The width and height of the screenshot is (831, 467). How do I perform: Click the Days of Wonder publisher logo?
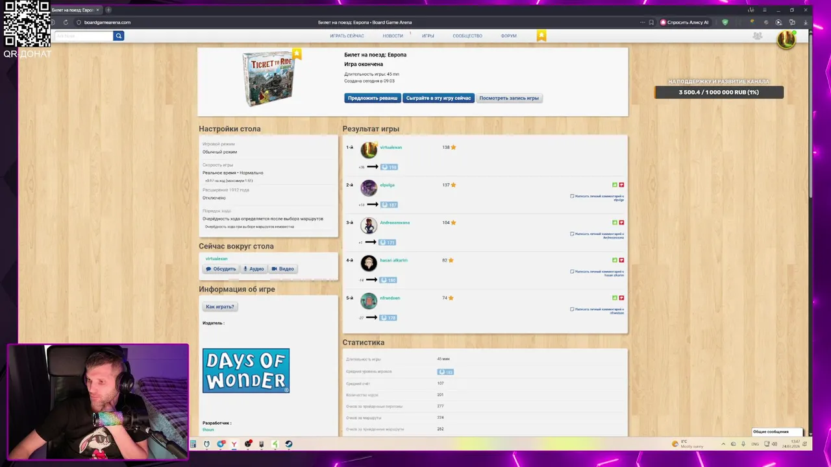coord(246,370)
